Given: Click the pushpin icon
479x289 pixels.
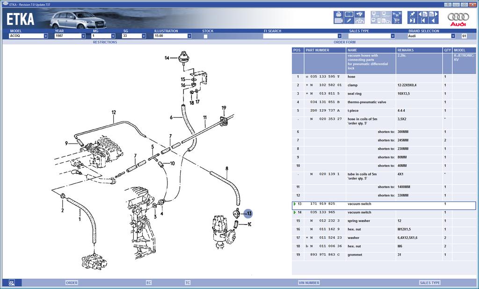Looking at the screenshot, I should (x=412, y=14).
